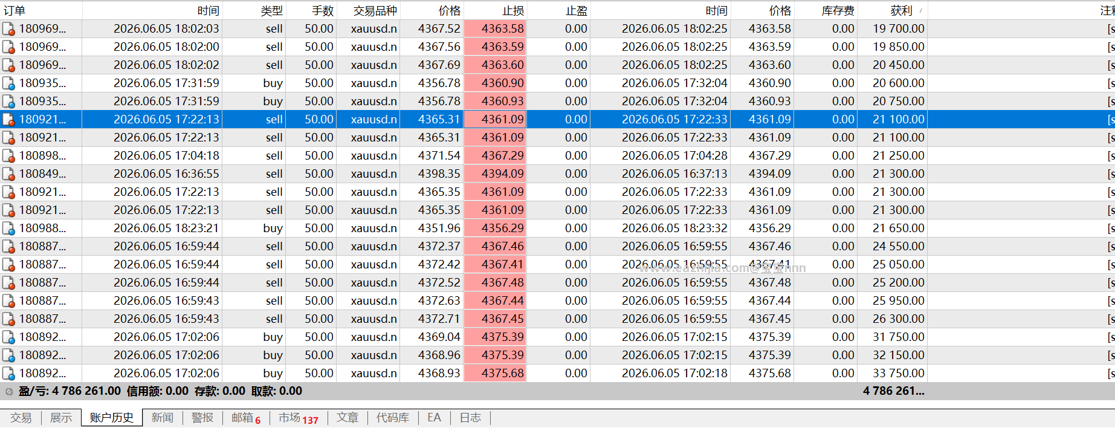Go to the 警报 tab
Viewport: 1115px width, 428px height.
(x=202, y=418)
